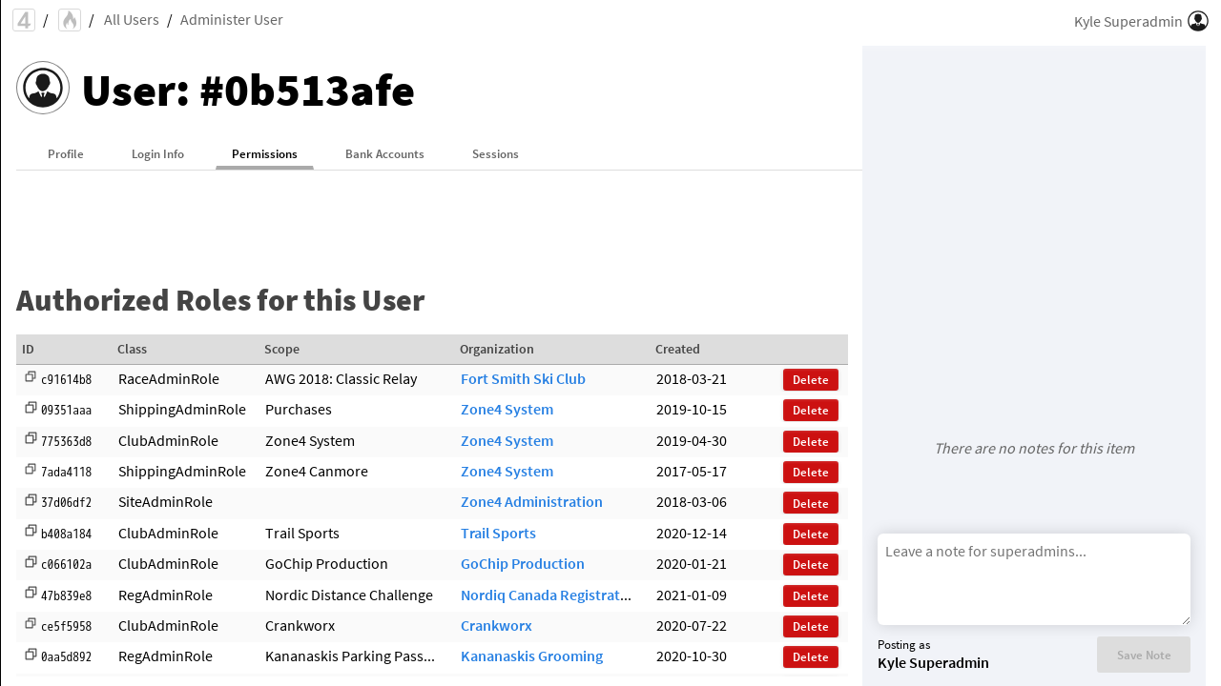The width and height of the screenshot is (1221, 686).
Task: Follow the Kananaskis Grooming organization link
Action: pyautogui.click(x=531, y=656)
